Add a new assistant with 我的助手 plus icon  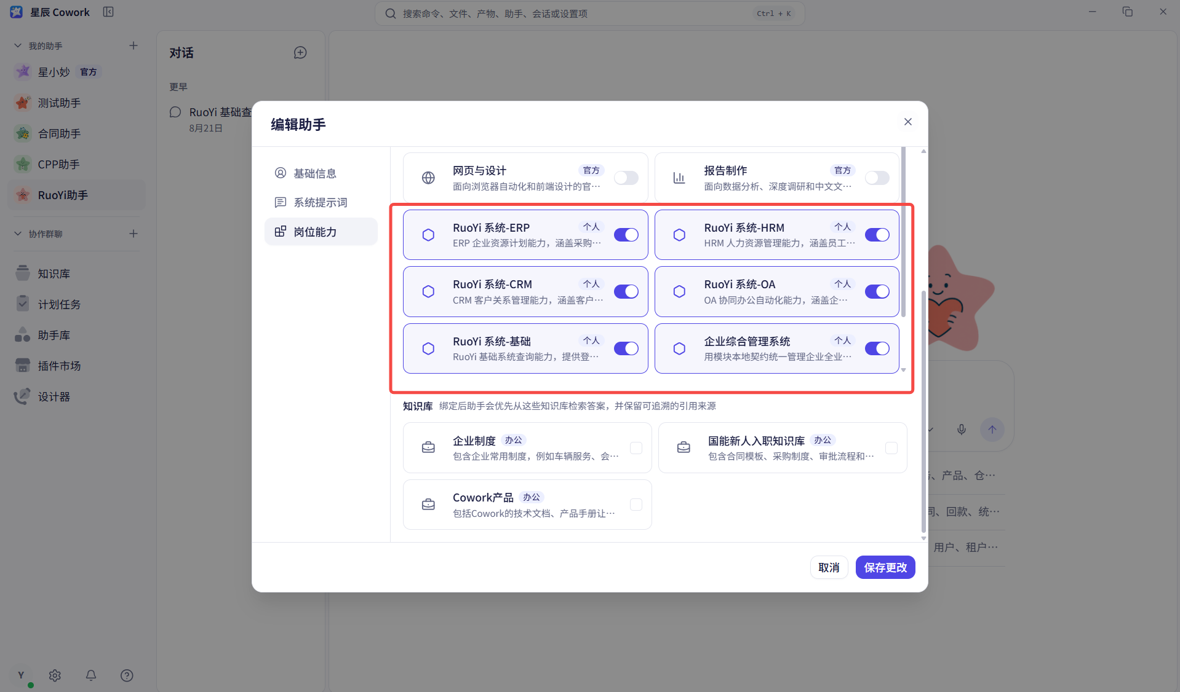(134, 45)
